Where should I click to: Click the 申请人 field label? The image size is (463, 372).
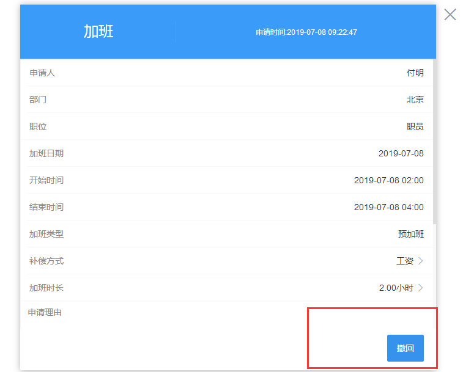pos(42,73)
